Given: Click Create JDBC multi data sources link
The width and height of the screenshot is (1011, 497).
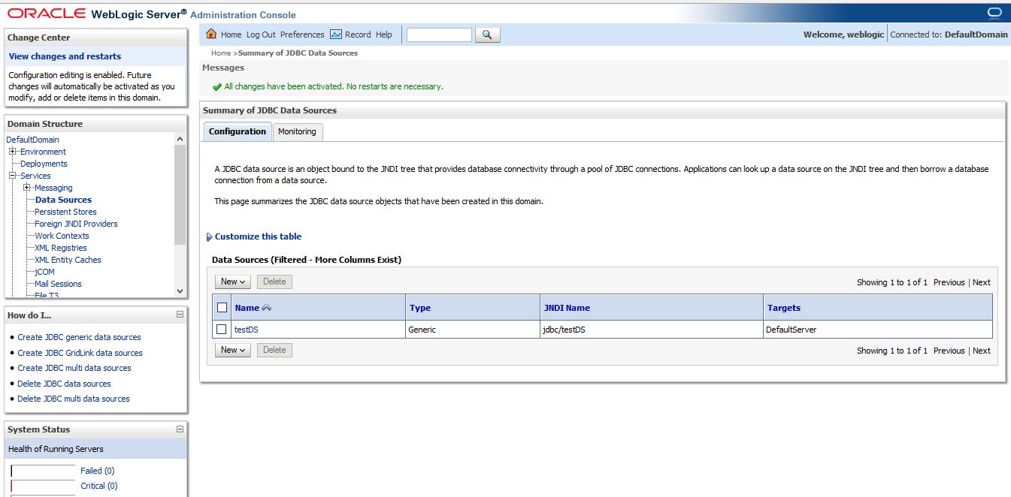Looking at the screenshot, I should [x=74, y=368].
